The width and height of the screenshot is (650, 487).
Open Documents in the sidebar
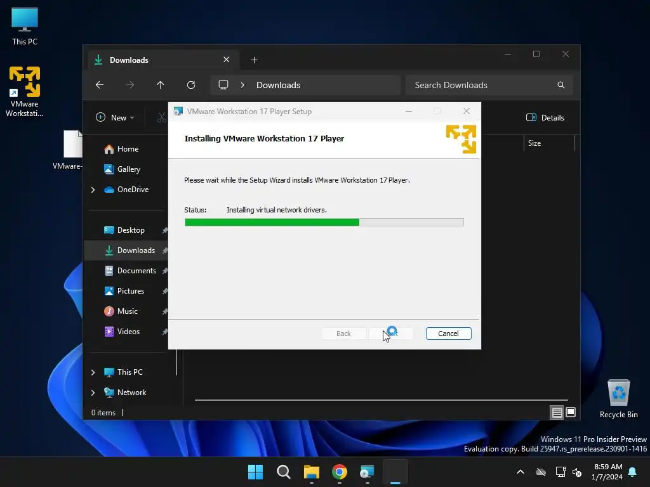(136, 270)
